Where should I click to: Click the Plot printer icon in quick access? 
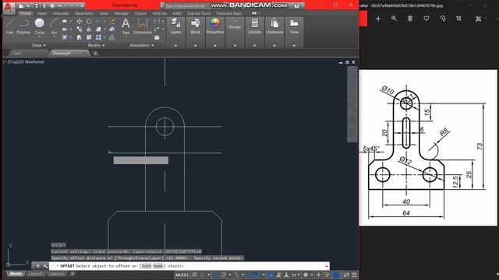(x=52, y=5)
